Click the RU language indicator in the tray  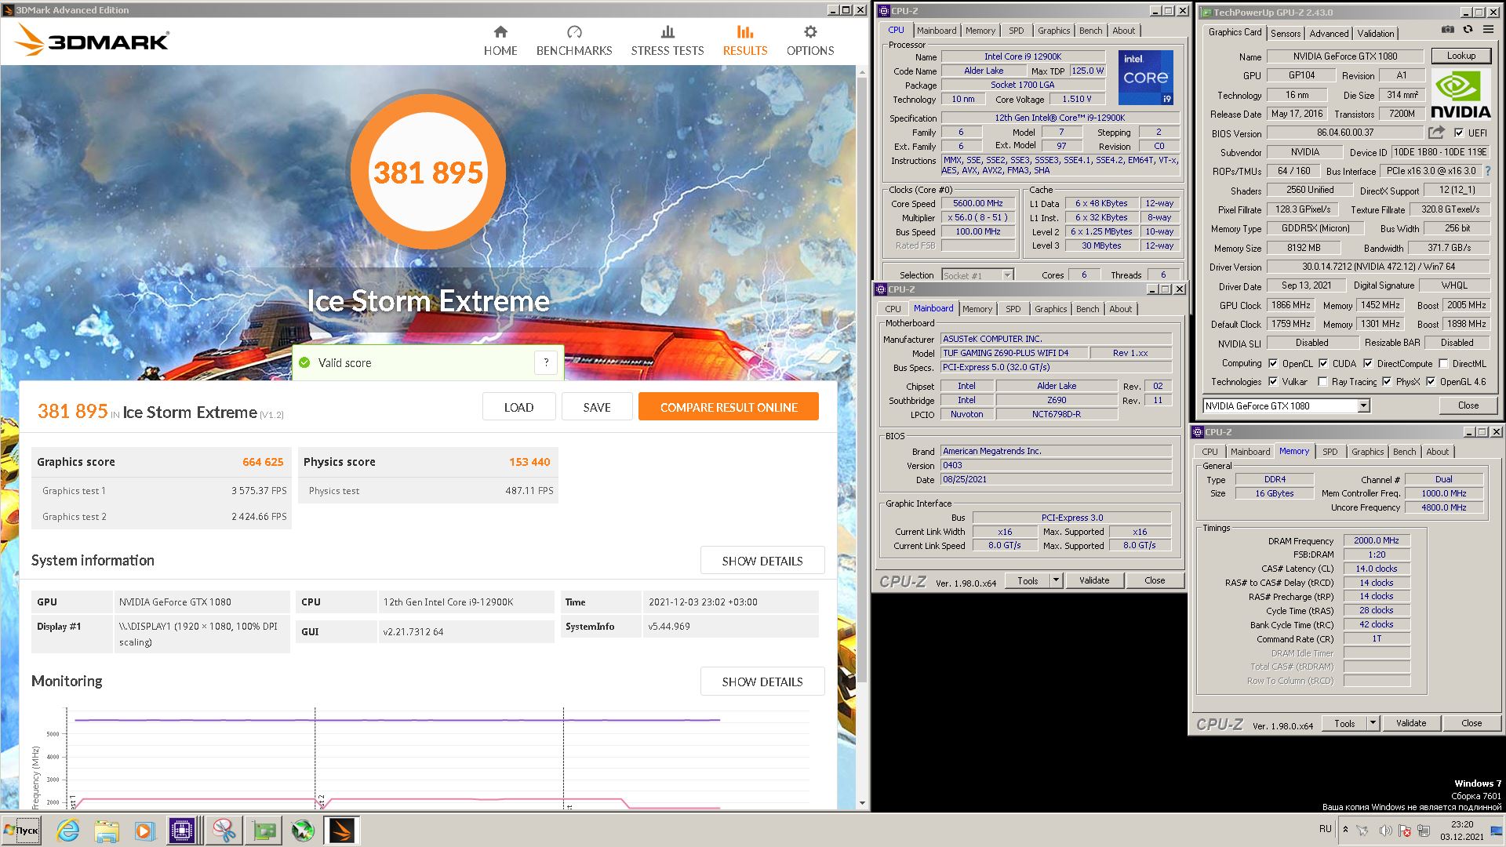click(x=1325, y=829)
